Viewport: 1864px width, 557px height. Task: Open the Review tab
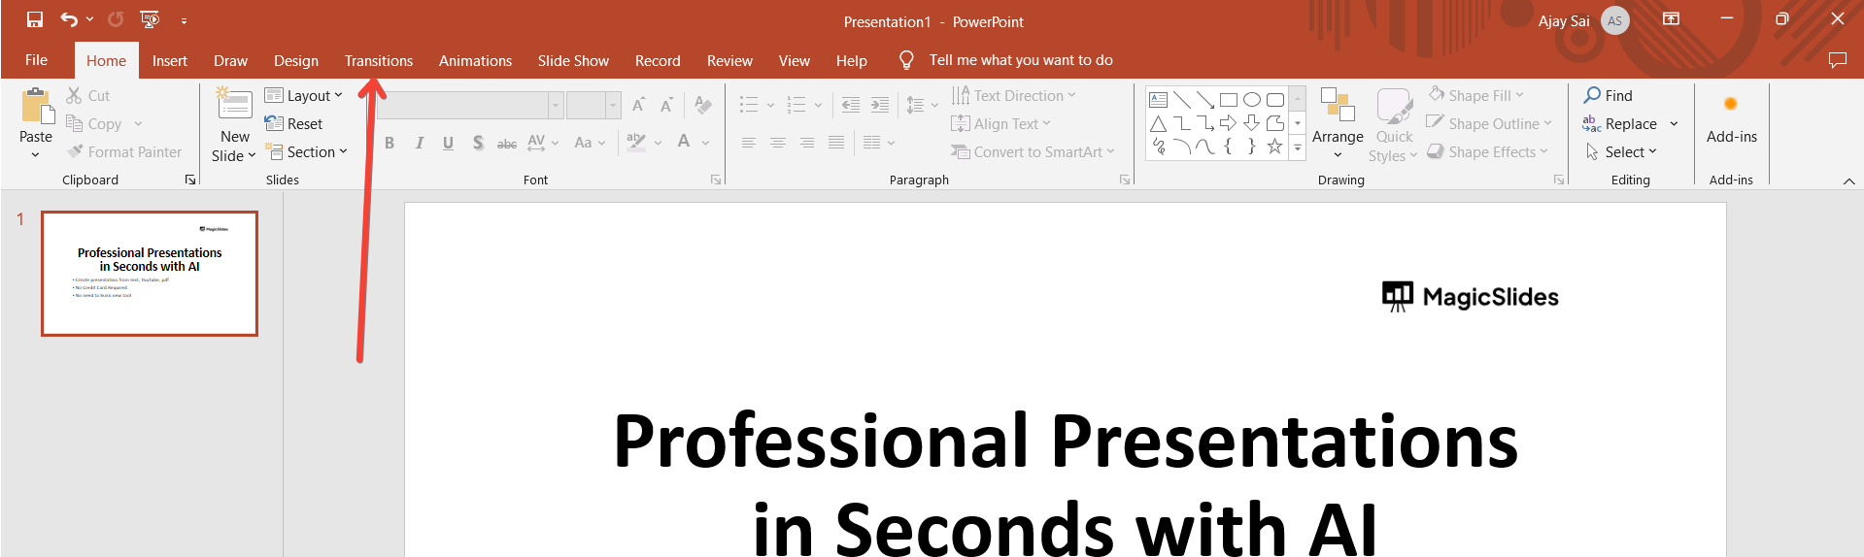click(729, 60)
